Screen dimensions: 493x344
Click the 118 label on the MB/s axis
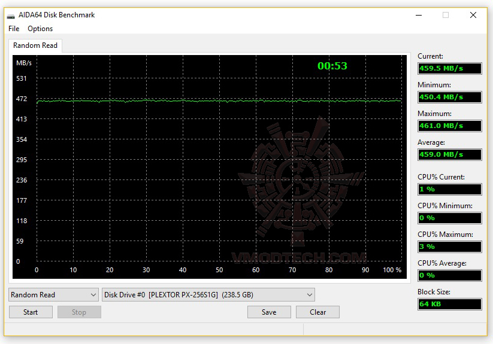pyautogui.click(x=22, y=221)
